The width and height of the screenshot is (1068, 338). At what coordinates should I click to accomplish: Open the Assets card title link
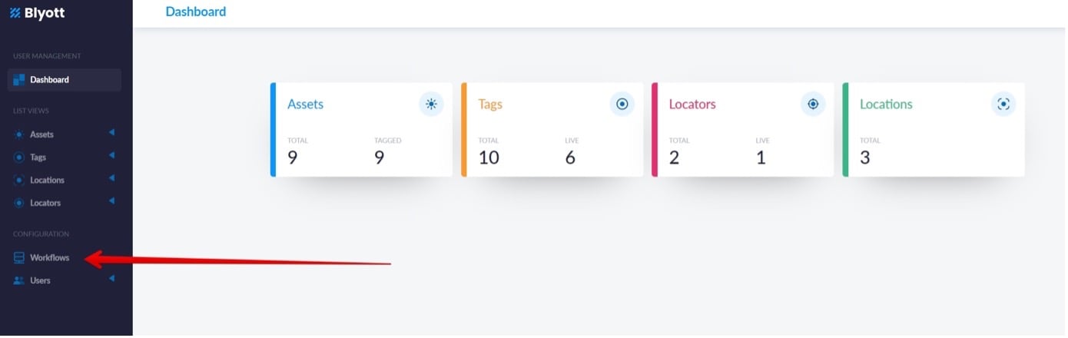305,104
